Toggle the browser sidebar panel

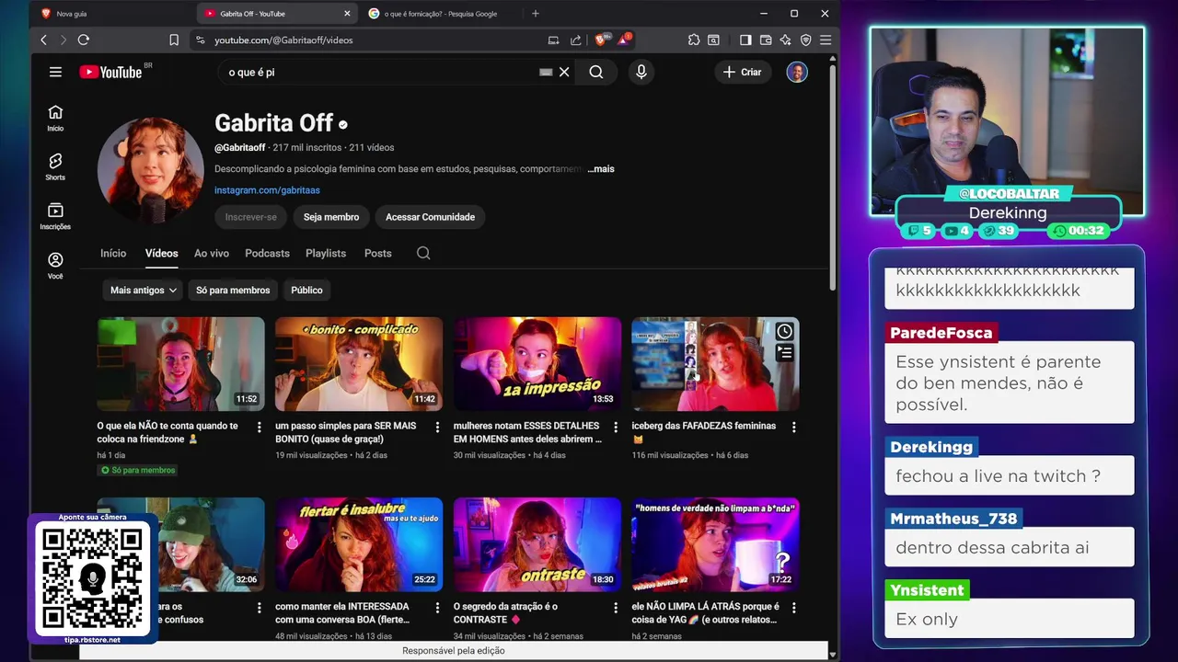(x=745, y=40)
